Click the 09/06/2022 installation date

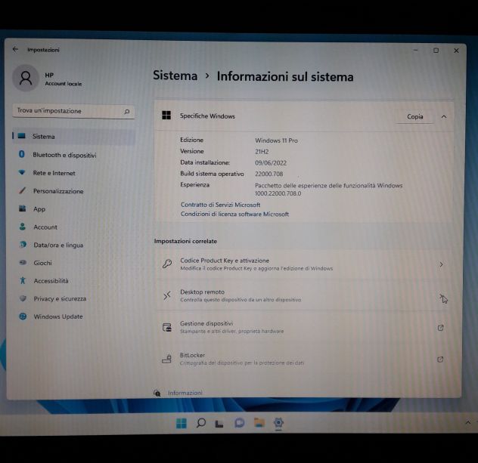pos(271,163)
